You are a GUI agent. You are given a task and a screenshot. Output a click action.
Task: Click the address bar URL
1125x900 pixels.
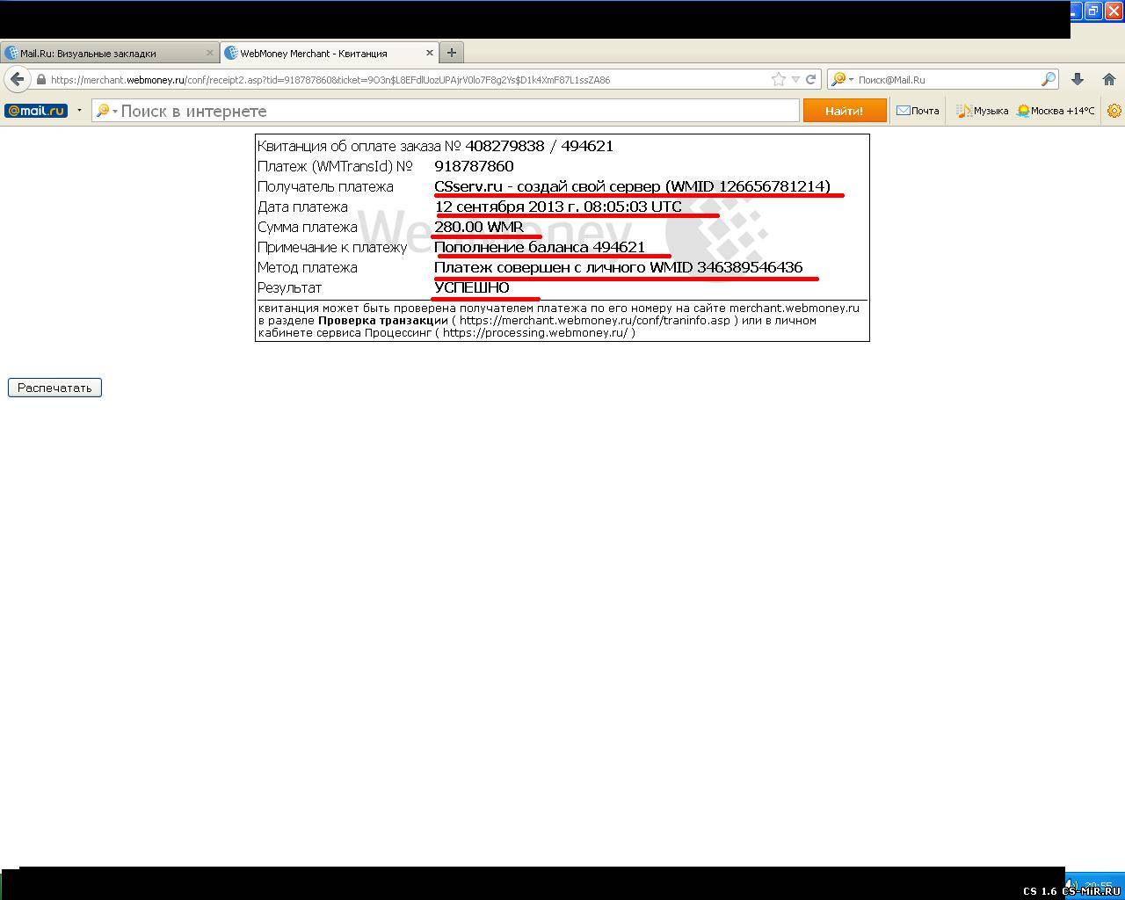[330, 79]
